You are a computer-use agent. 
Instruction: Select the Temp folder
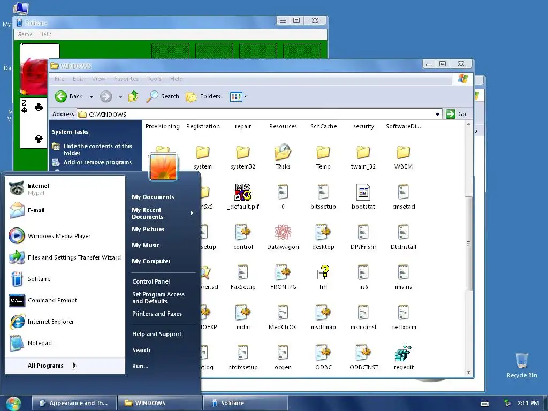pyautogui.click(x=323, y=157)
